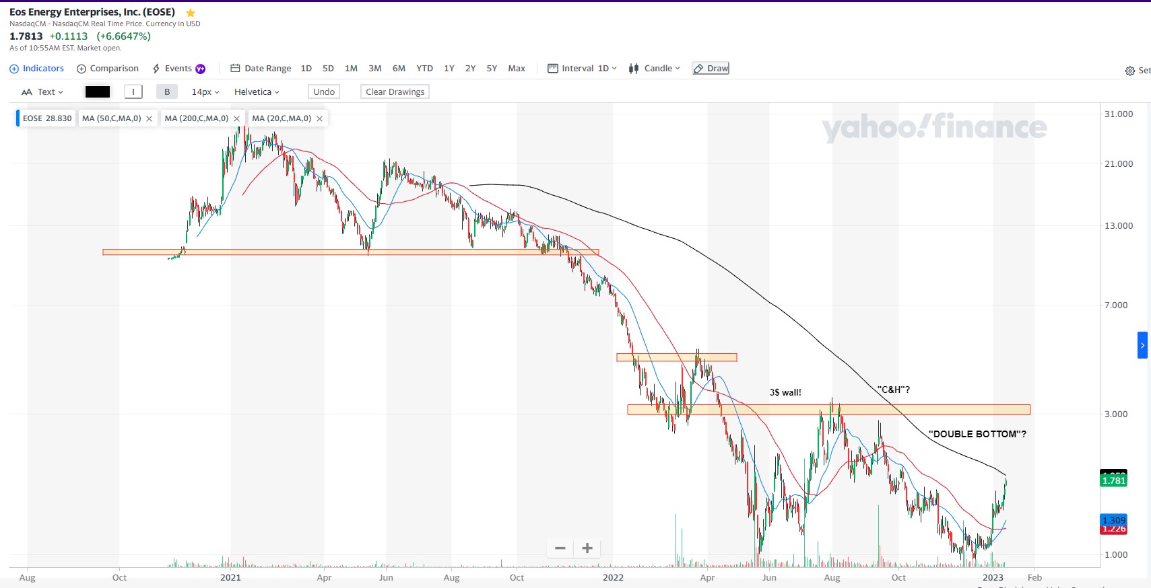This screenshot has height=588, width=1151.
Task: Remove the MA (200,C,MA,0) indicator
Action: pyautogui.click(x=237, y=119)
